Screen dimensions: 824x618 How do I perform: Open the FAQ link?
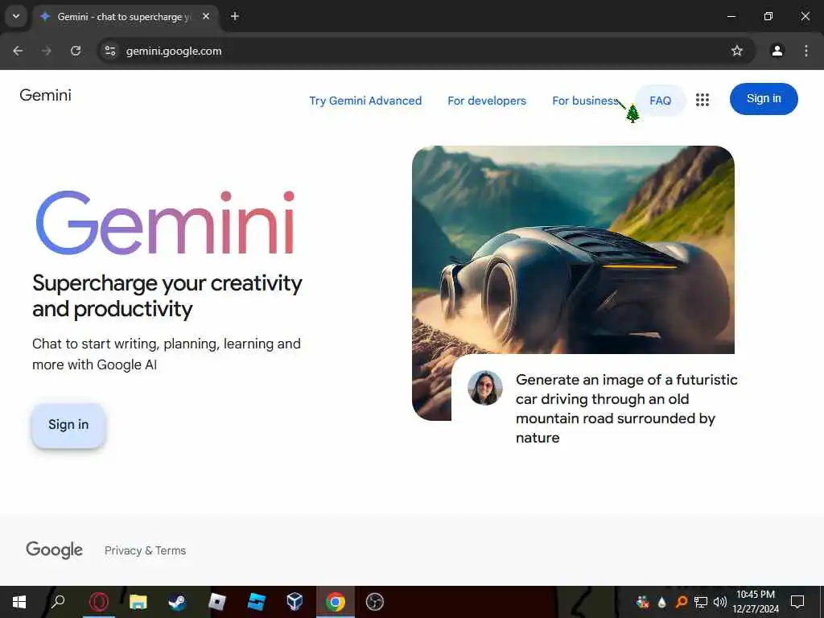[660, 101]
